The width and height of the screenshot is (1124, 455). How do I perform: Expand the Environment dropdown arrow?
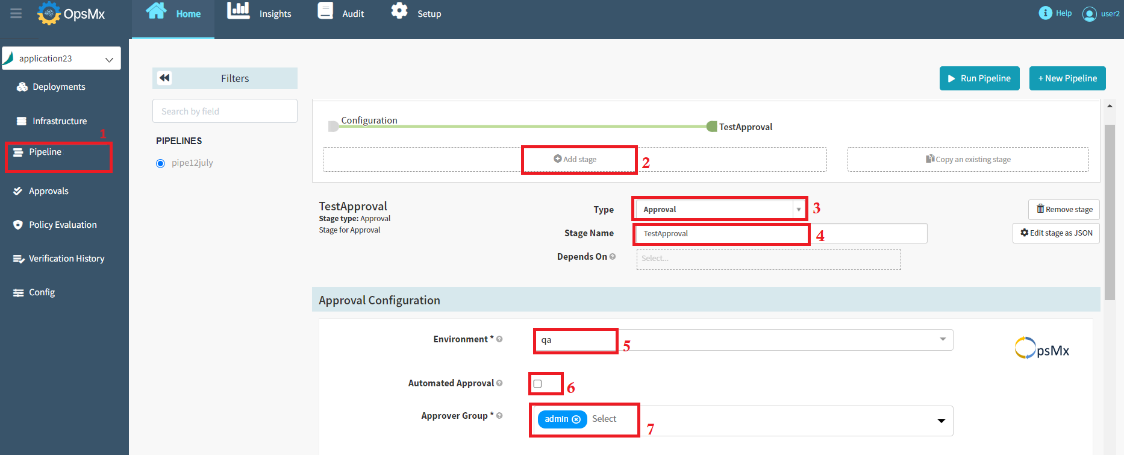[943, 339]
